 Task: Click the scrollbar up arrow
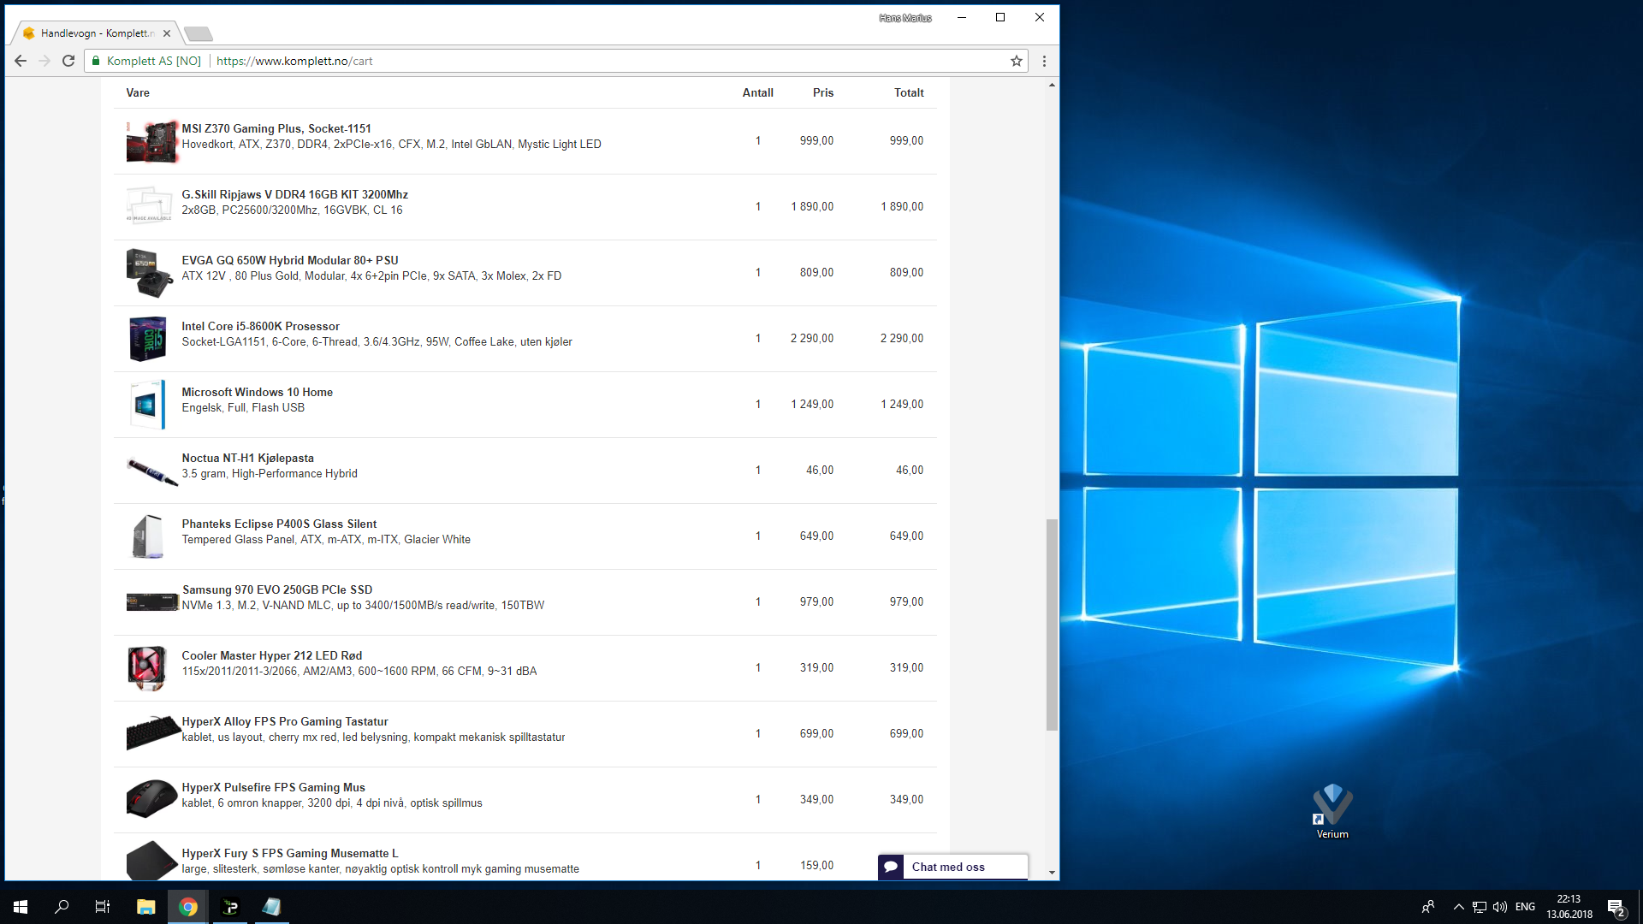(1052, 85)
